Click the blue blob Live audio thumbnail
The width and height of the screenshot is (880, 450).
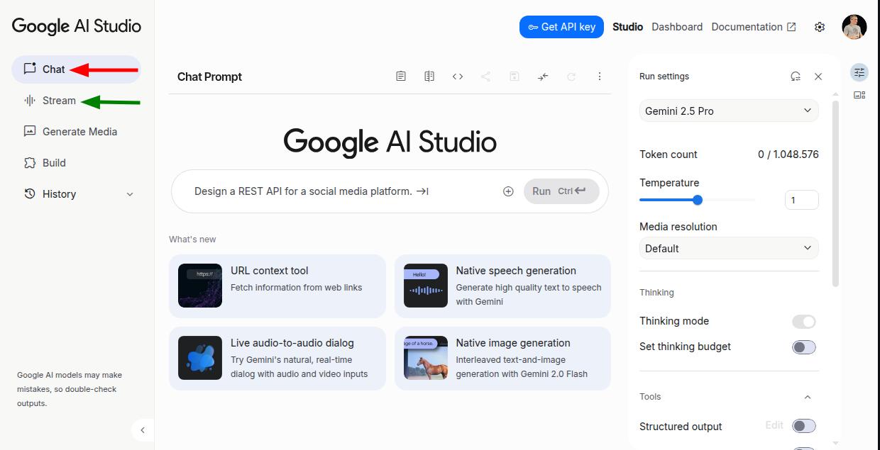coord(200,358)
